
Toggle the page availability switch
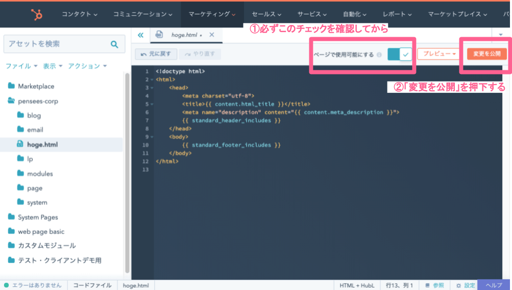point(400,54)
